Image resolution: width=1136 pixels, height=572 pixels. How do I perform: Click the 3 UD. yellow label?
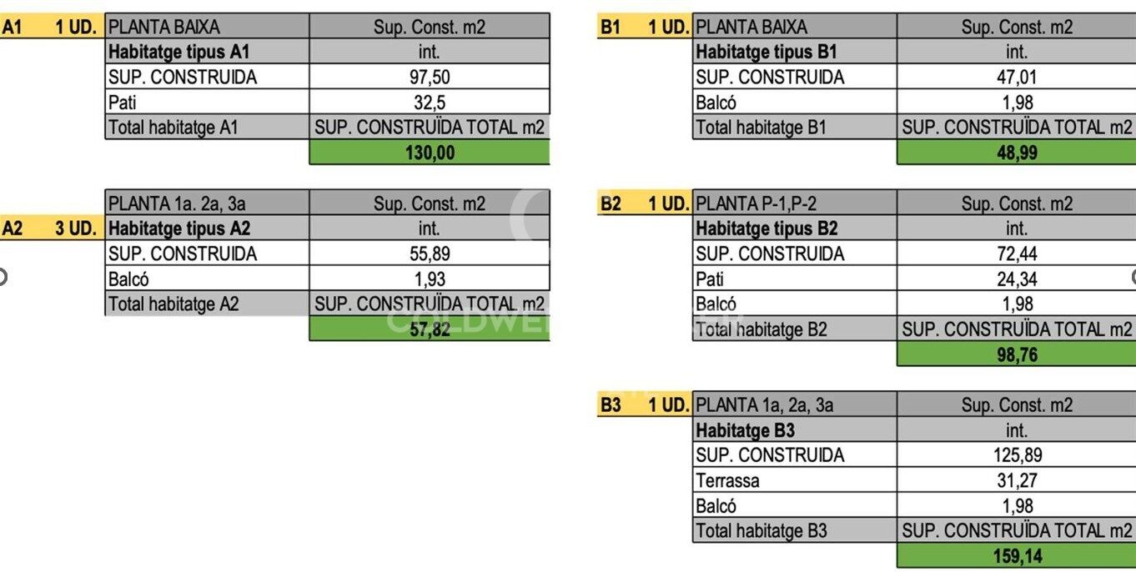point(75,228)
